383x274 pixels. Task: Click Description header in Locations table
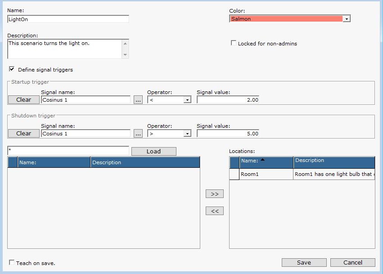(333, 161)
